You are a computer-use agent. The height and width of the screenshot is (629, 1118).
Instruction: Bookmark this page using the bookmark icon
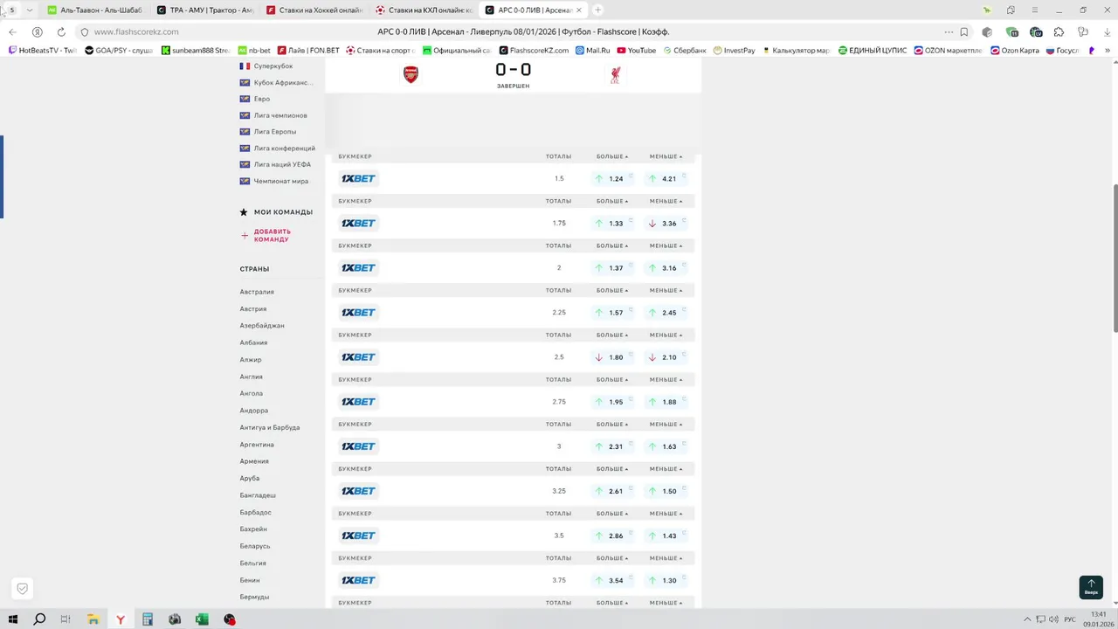click(964, 32)
